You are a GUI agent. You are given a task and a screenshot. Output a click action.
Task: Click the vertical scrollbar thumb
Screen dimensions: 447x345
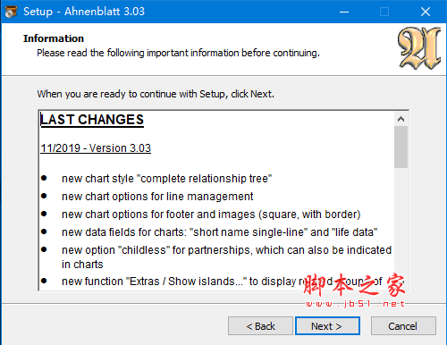coord(401,147)
